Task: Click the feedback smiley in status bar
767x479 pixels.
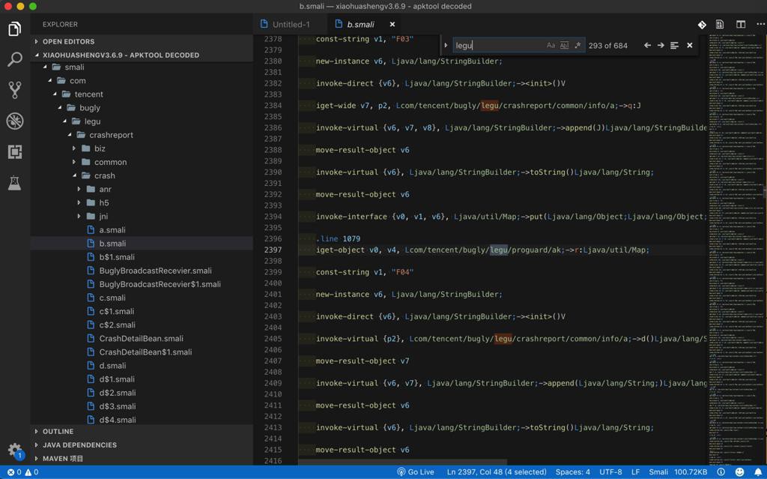Action: click(x=739, y=472)
